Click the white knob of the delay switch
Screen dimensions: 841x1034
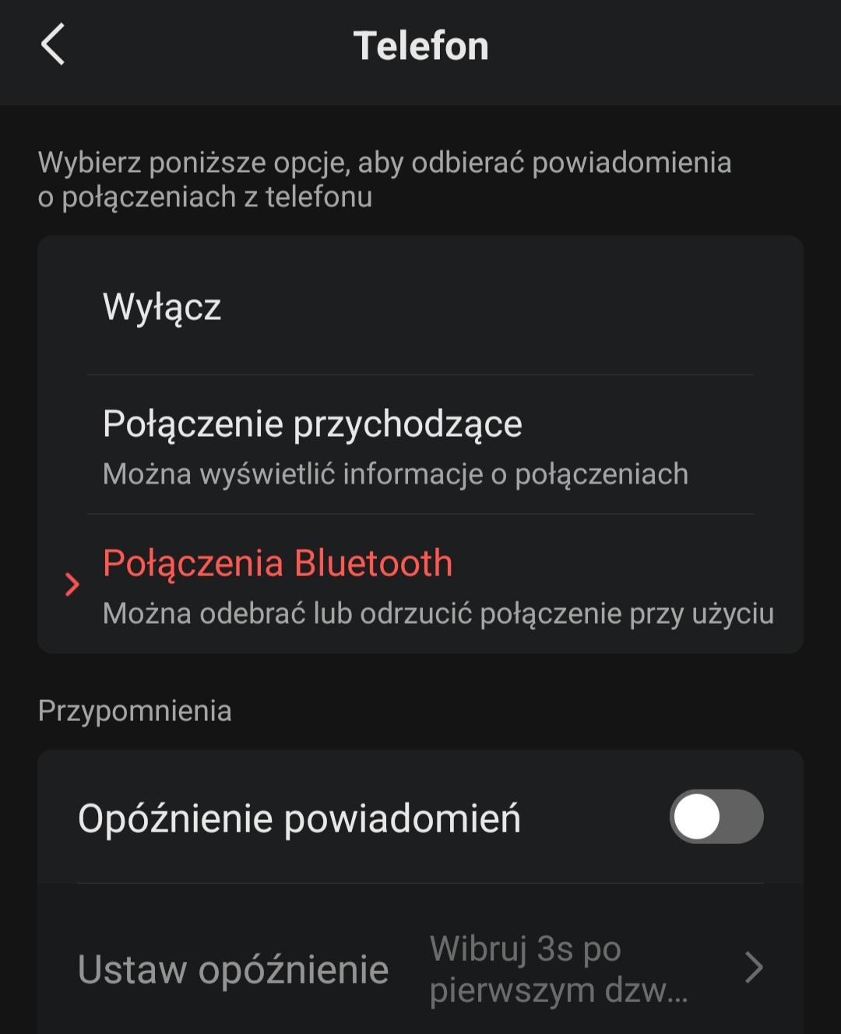point(697,817)
